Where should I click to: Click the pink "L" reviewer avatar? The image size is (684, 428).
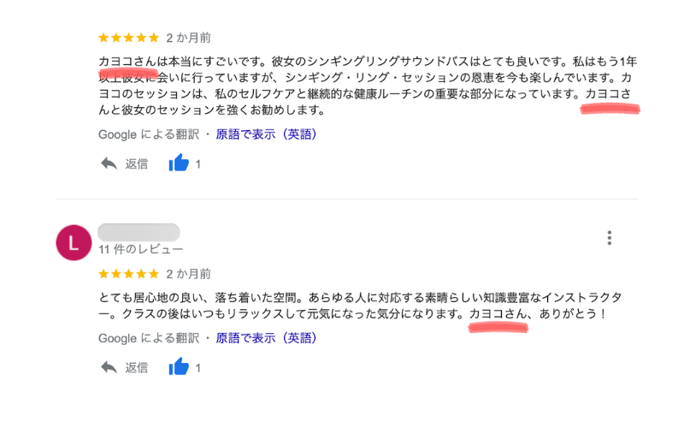pyautogui.click(x=73, y=242)
